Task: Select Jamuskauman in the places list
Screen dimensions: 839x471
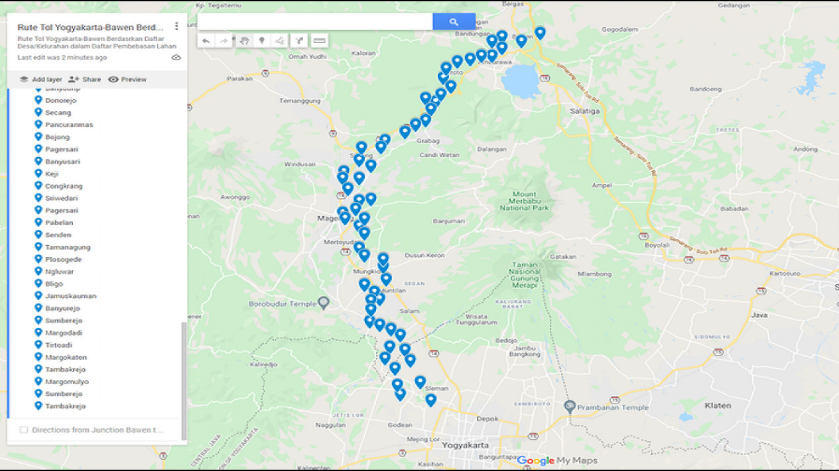Action: pos(70,296)
